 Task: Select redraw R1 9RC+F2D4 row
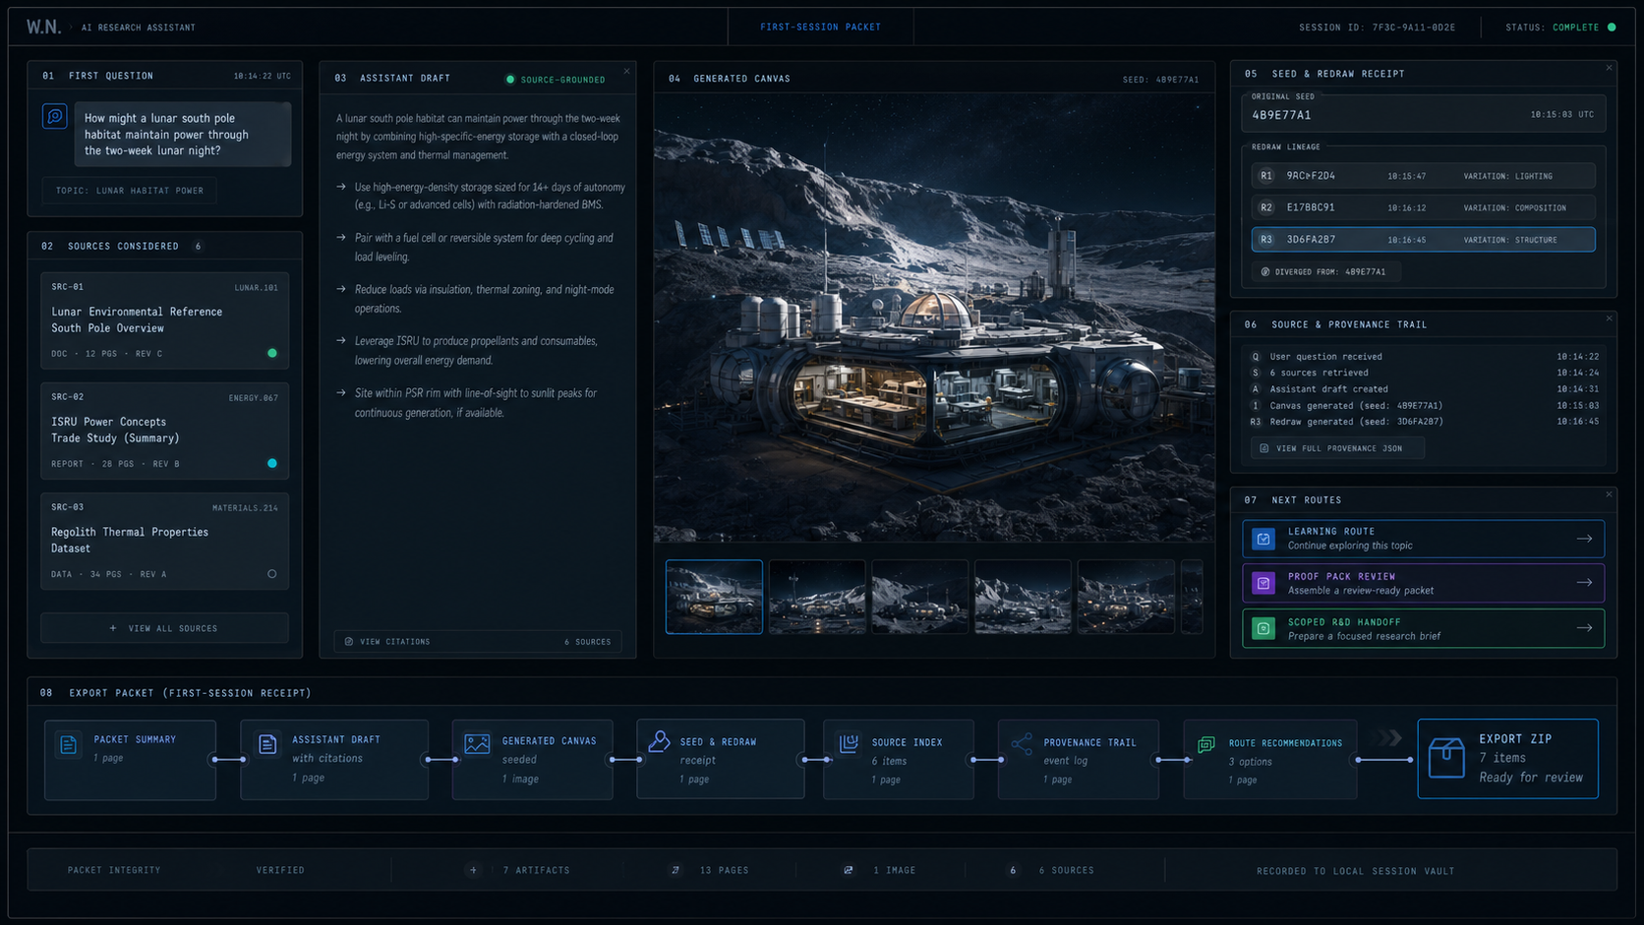point(1423,176)
